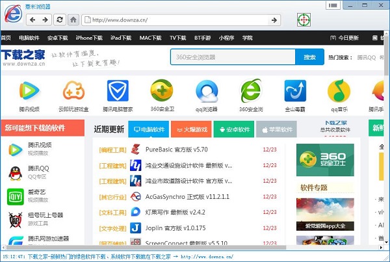This screenshot has height=262, width=390.
Task: Open the 安卓下载 navigation item
Action: (57, 38)
